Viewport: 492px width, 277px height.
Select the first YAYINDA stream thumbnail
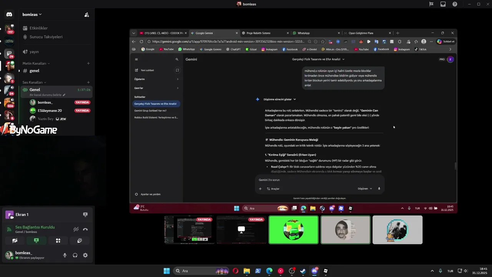189,230
